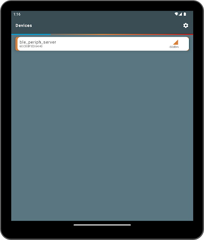Click the ble_periph_server device name
The width and height of the screenshot is (204, 240).
(38, 42)
